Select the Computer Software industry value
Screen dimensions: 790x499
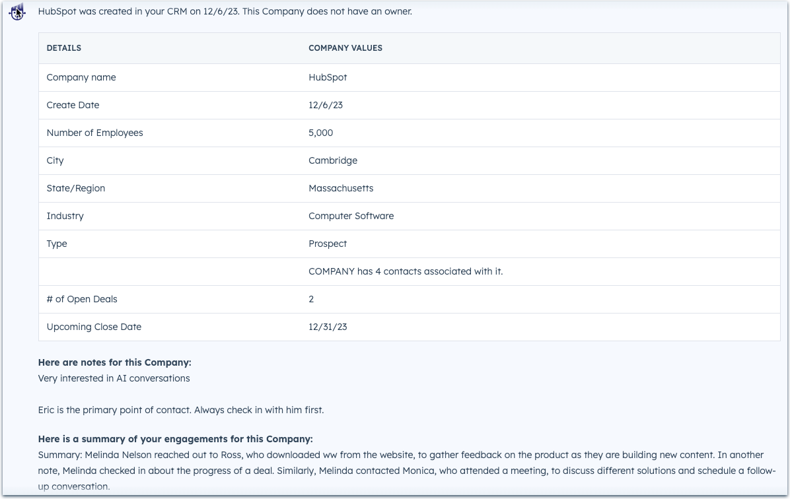point(351,216)
